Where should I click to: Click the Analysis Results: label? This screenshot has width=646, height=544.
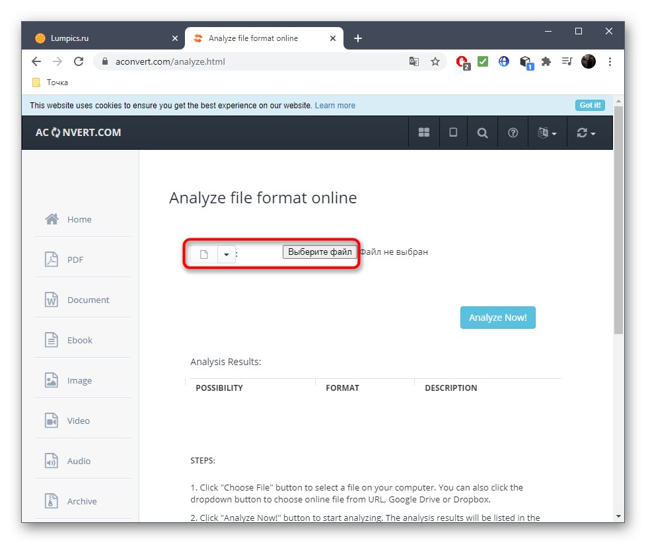(x=226, y=362)
